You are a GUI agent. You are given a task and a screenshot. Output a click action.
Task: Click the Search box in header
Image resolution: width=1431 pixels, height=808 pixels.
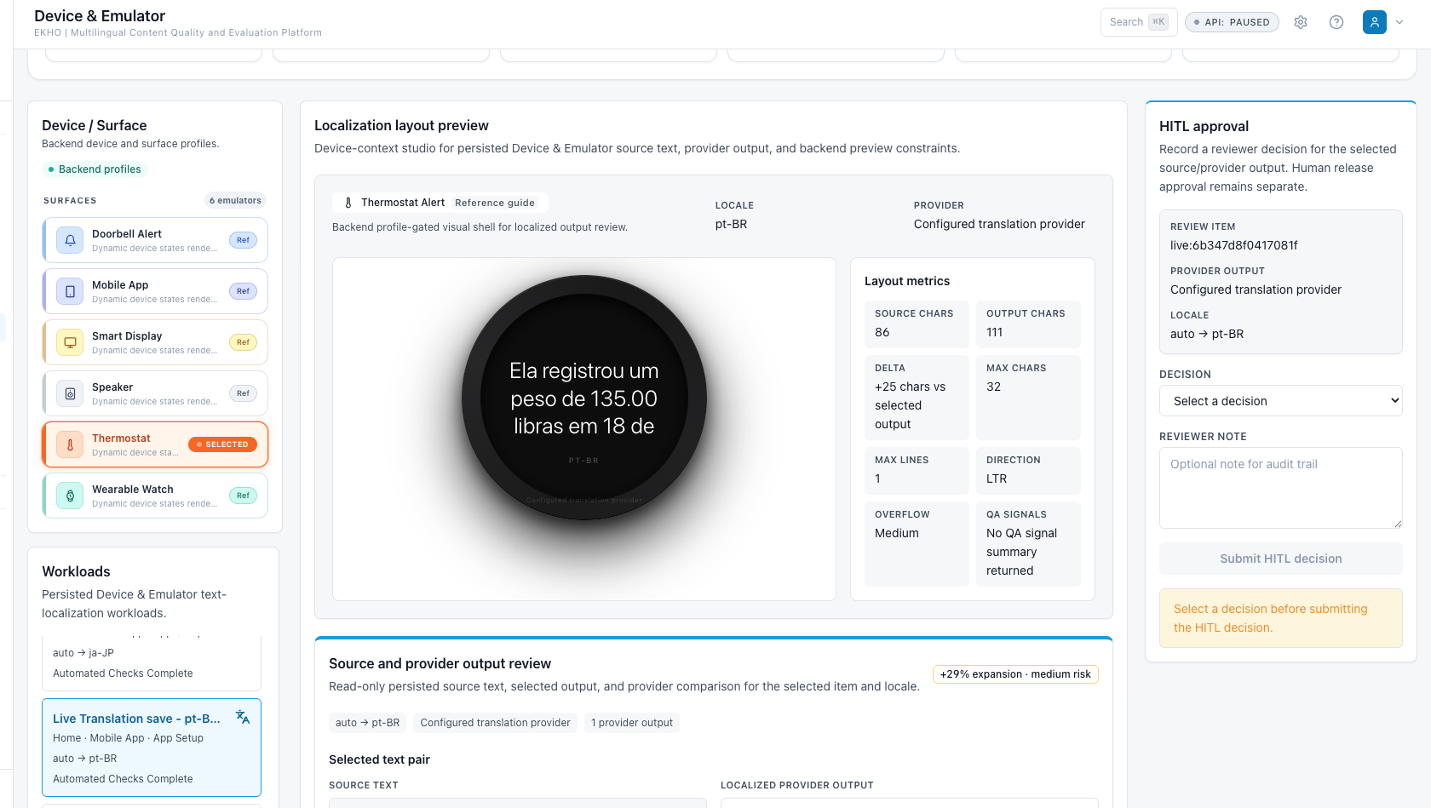(x=1139, y=22)
